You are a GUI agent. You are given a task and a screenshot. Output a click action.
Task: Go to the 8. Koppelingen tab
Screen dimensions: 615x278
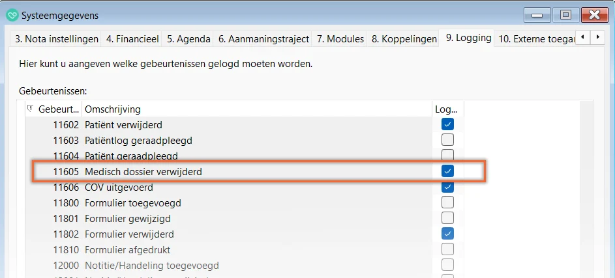404,39
